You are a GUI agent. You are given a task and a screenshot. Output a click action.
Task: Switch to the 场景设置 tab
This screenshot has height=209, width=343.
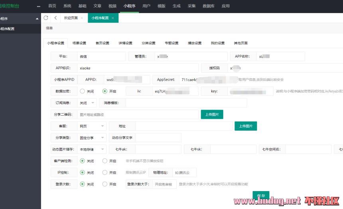click(79, 43)
